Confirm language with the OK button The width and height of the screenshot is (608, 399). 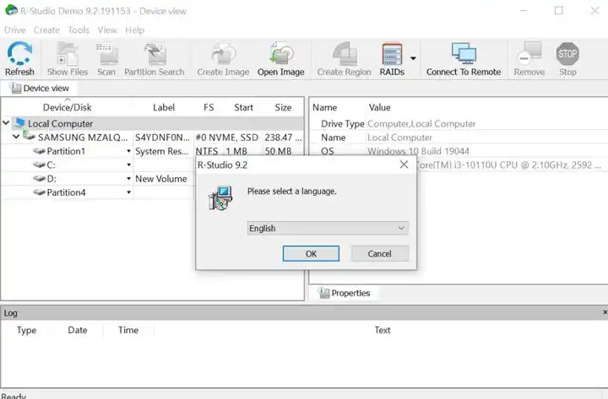311,253
